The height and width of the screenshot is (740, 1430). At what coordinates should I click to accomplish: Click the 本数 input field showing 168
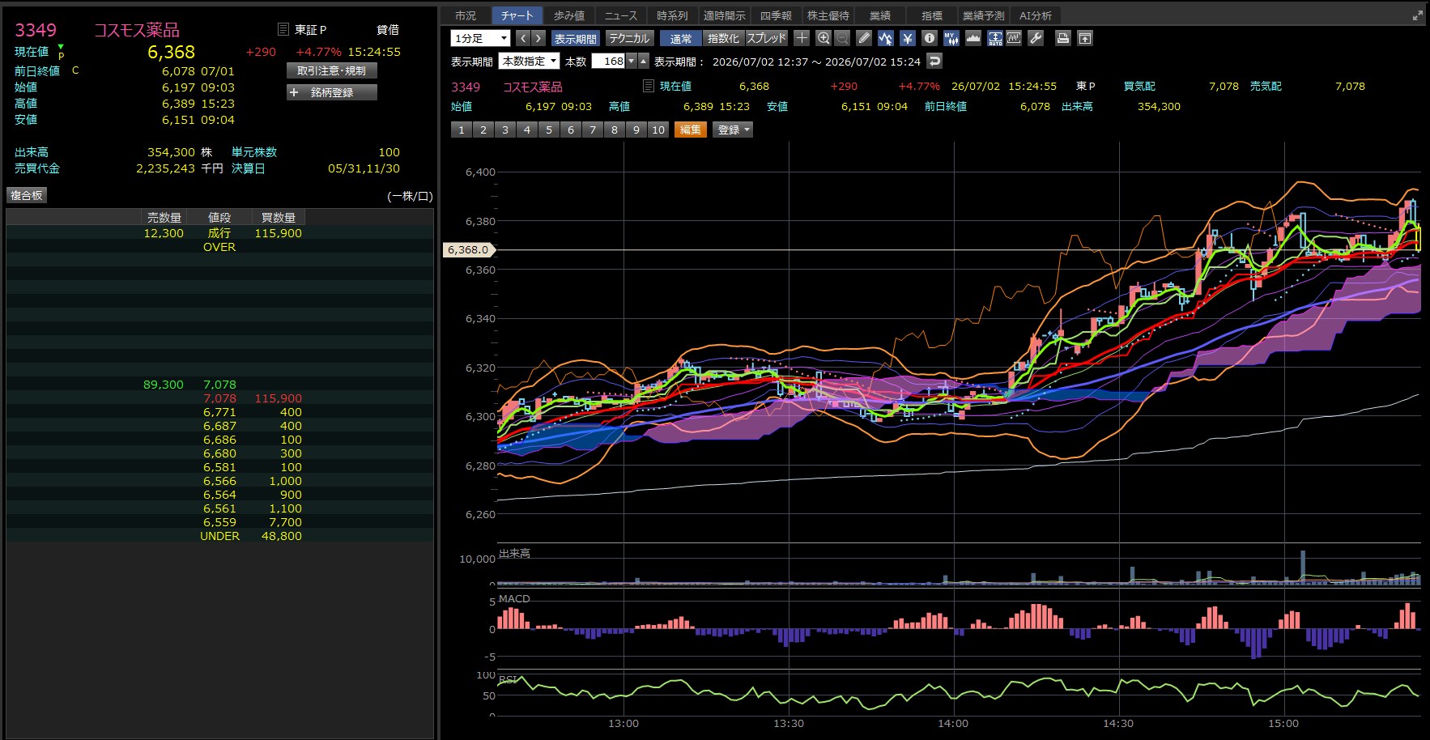point(609,61)
